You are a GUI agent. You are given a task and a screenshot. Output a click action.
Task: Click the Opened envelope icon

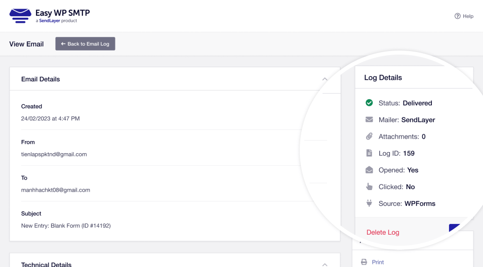pos(369,170)
